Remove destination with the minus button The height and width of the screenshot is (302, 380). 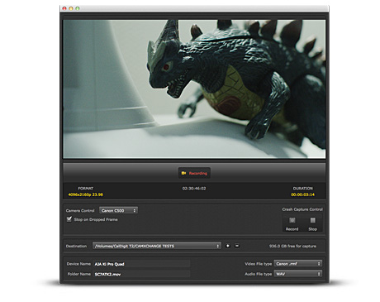tap(237, 246)
